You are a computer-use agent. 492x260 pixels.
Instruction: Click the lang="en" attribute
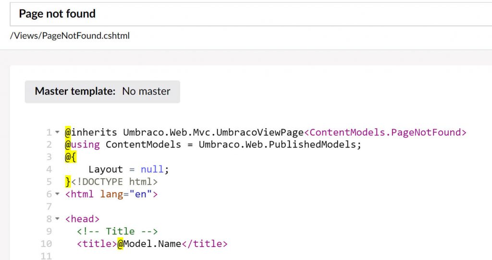(x=126, y=194)
